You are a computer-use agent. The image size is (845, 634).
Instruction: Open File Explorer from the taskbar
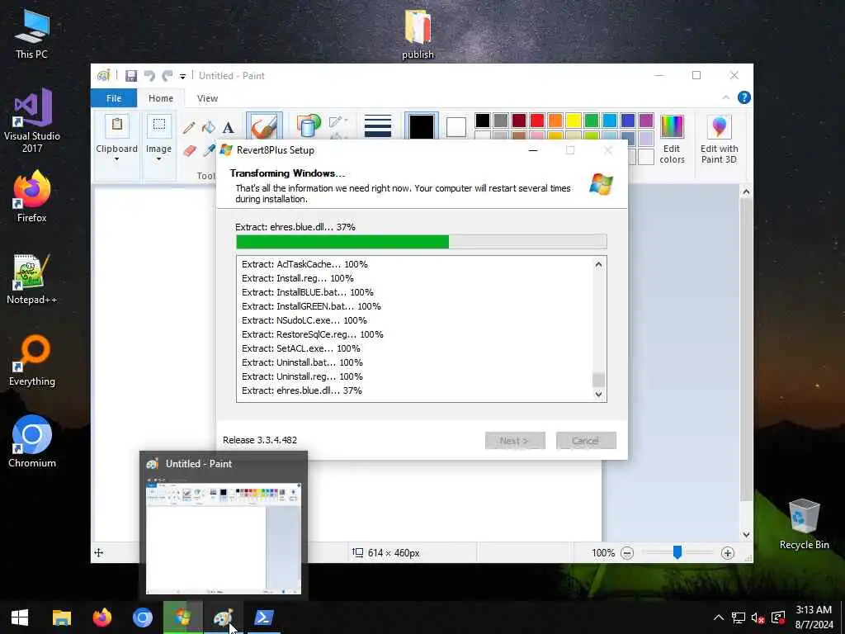[61, 617]
